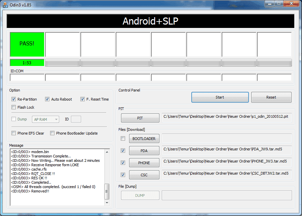Click the 'Completed..' log line
Screen dimensions: 302x216
(x=31, y=182)
